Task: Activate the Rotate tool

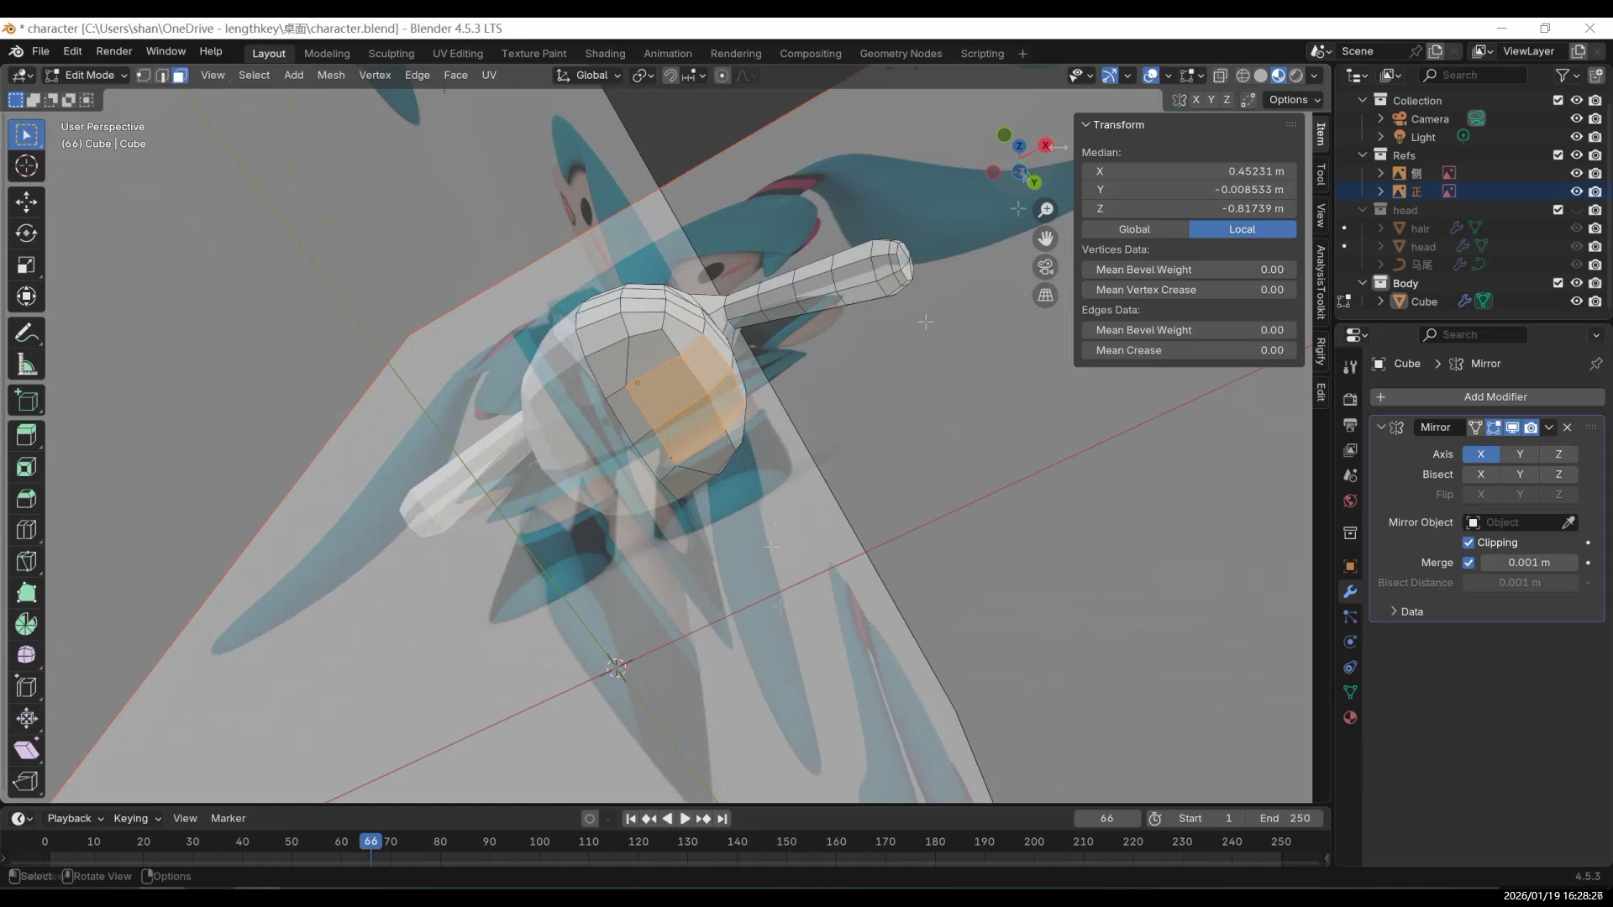Action: pos(26,233)
